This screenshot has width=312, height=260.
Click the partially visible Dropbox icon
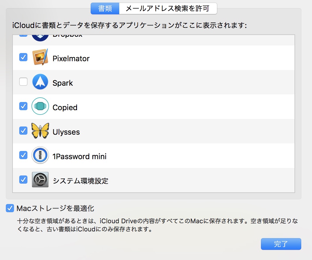tap(40, 38)
